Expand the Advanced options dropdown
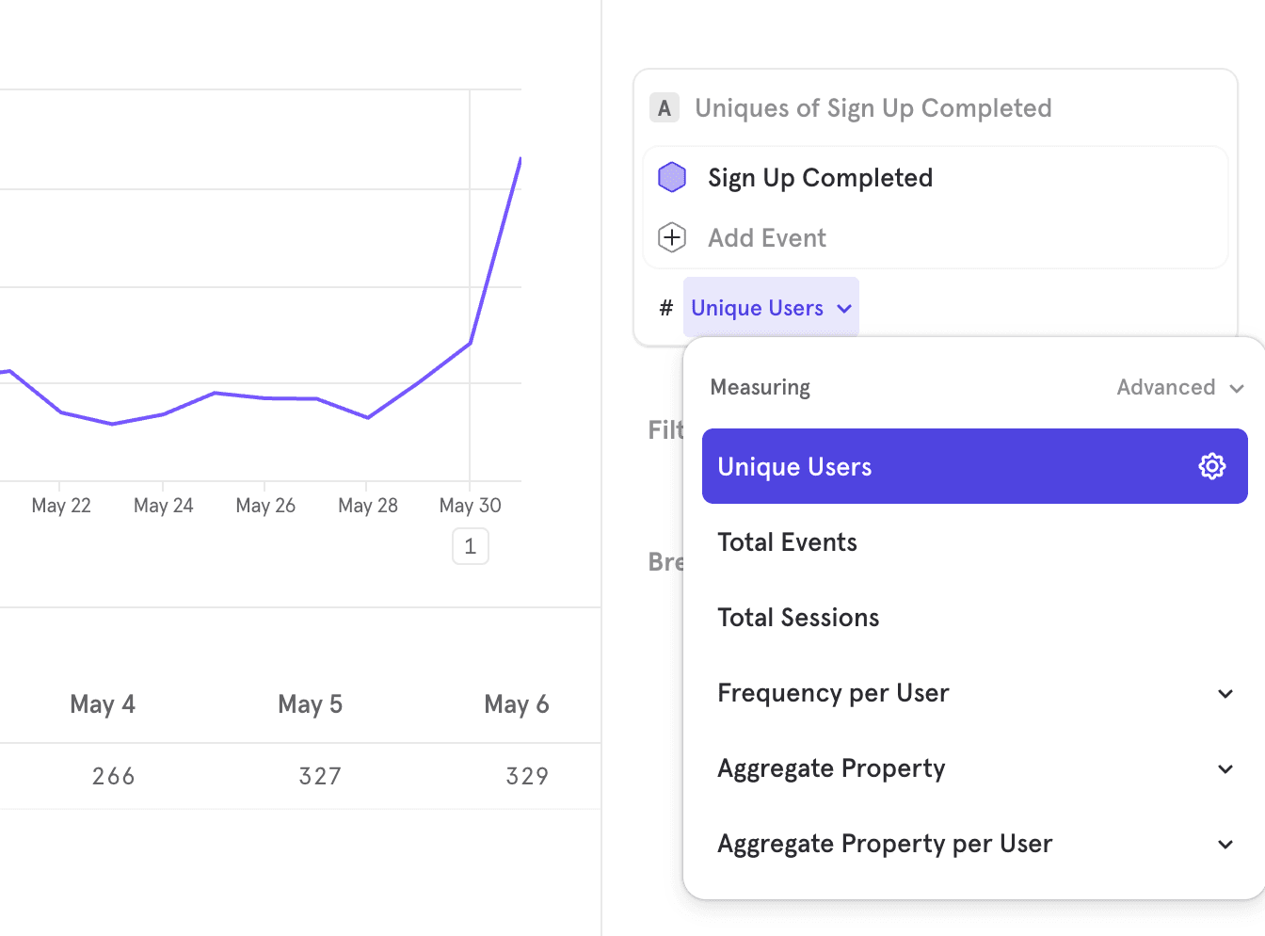Screen dimensions: 1265x936 pyautogui.click(x=1179, y=387)
